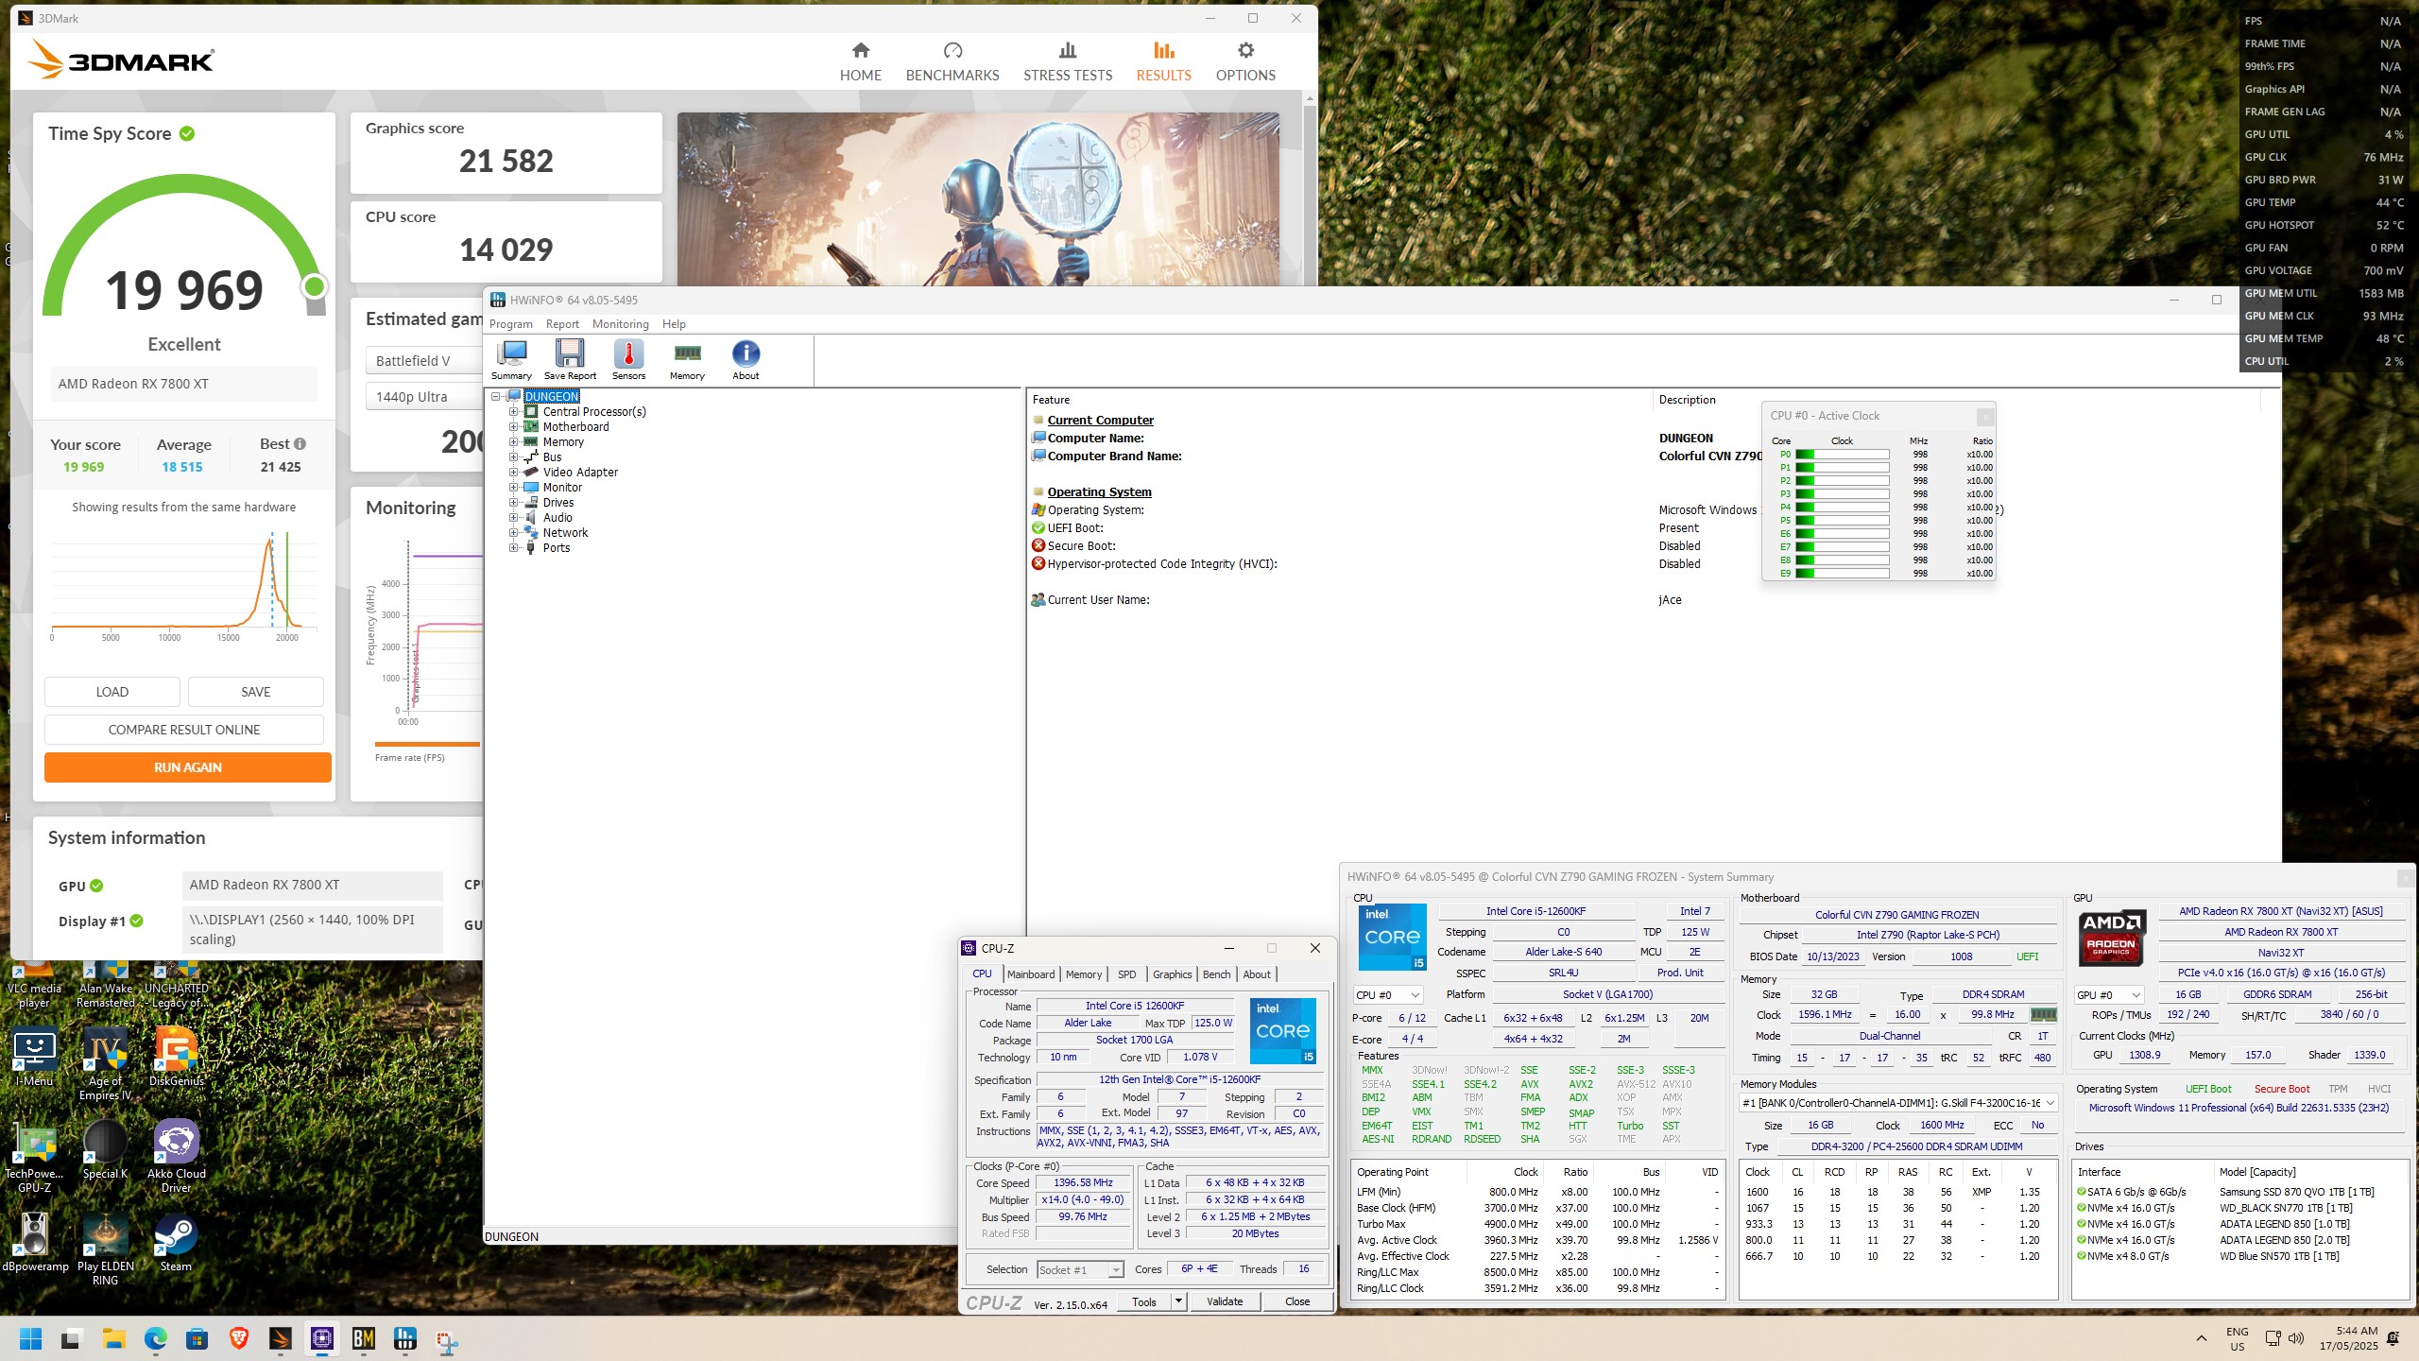Click Validate button in CPU-Z

[1225, 1301]
